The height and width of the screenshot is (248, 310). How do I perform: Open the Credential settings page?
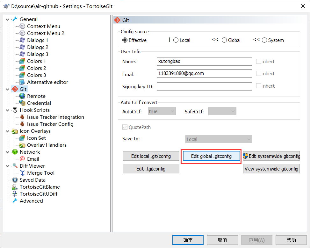(x=39, y=103)
